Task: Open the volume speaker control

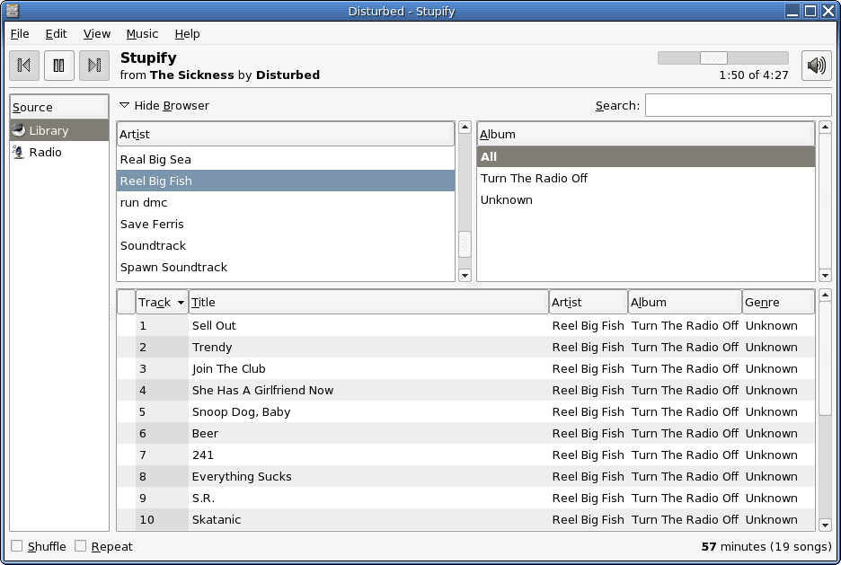Action: (x=817, y=66)
